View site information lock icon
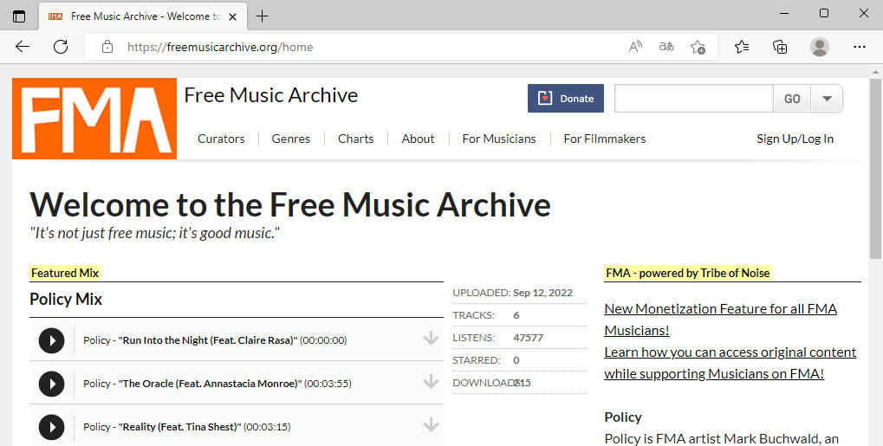The height and width of the screenshot is (446, 883). [107, 47]
